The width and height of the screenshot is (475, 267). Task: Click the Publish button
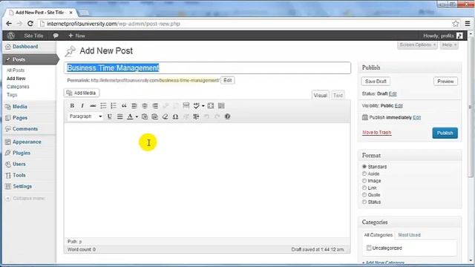445,133
